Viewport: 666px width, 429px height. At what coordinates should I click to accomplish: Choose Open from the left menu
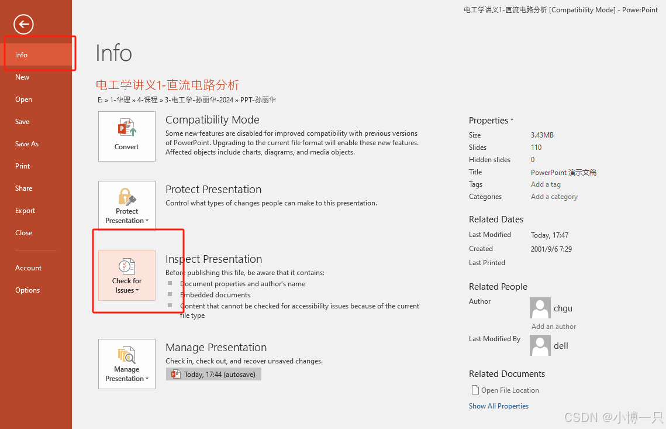[36, 99]
